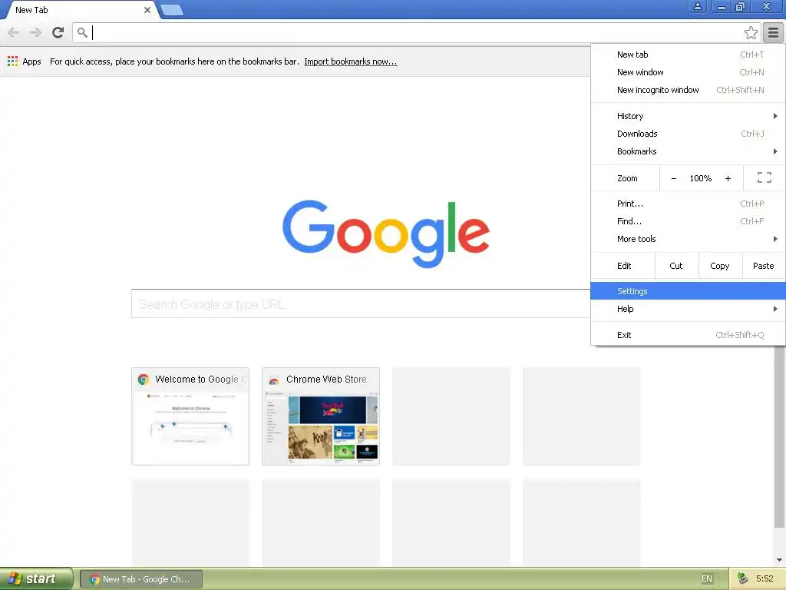
Task: Choose New window from menu
Action: tap(688, 72)
